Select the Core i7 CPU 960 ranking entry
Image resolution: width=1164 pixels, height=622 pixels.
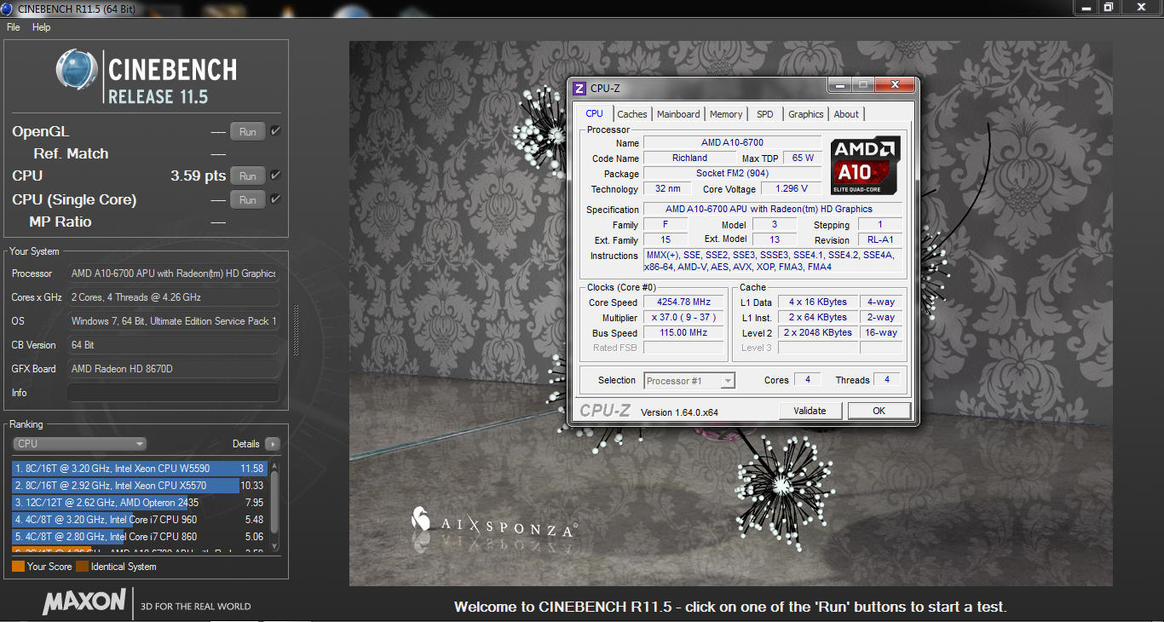click(140, 520)
